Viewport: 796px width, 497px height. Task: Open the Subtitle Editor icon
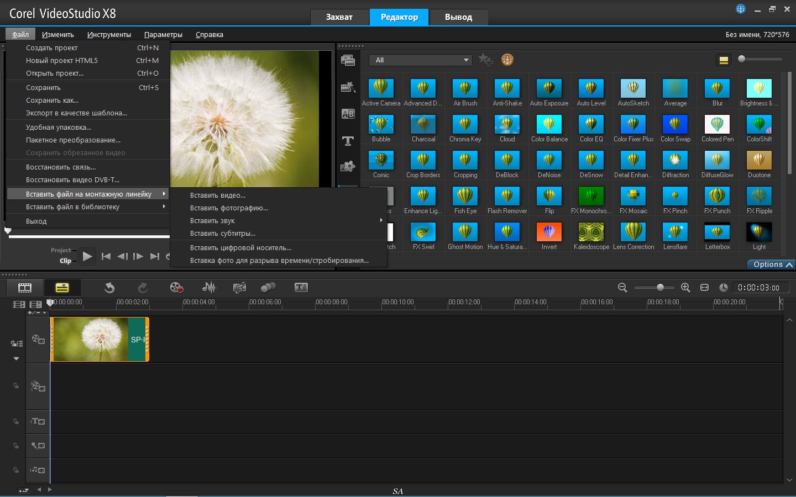point(301,287)
